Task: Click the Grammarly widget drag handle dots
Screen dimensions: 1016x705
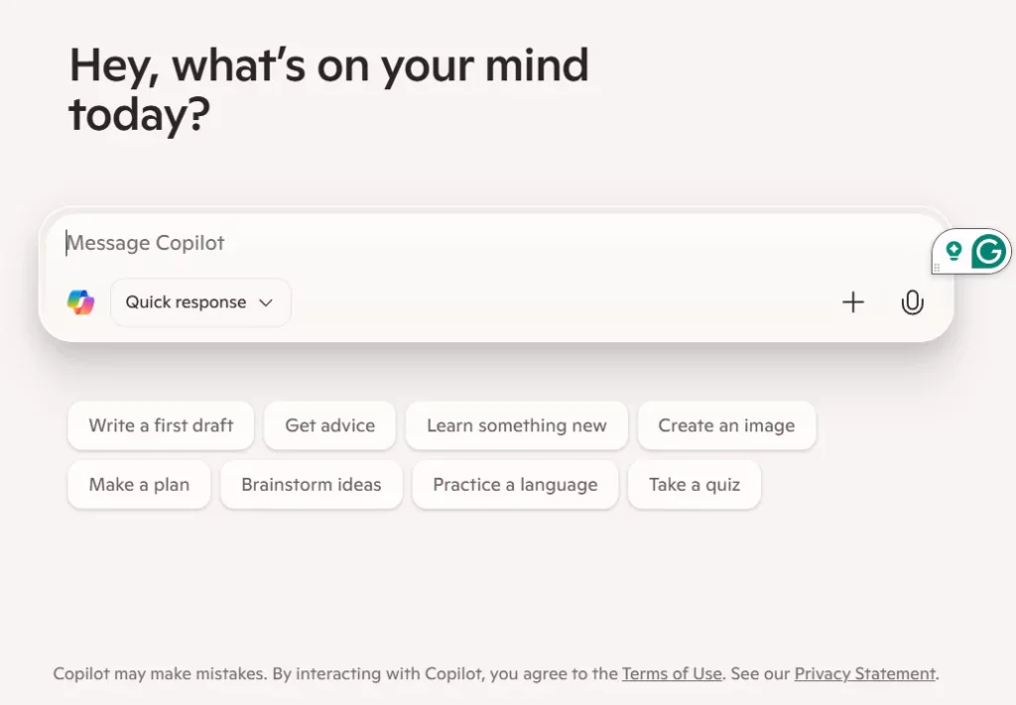Action: tap(937, 268)
